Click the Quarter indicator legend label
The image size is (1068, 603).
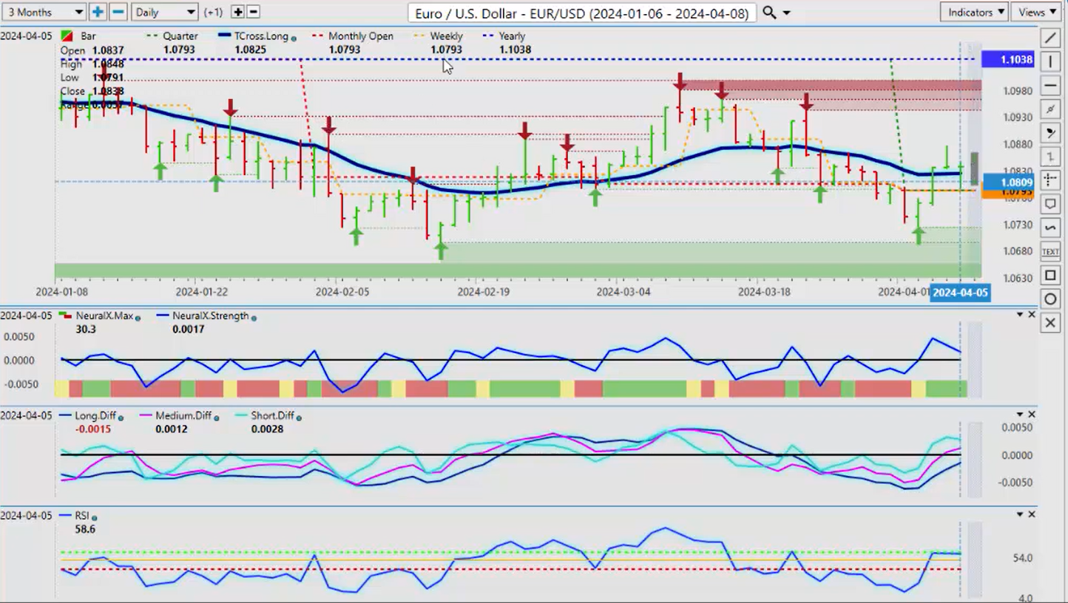(180, 36)
